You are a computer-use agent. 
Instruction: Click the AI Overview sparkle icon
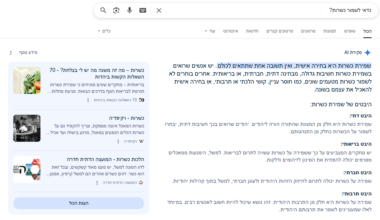coord(368,52)
